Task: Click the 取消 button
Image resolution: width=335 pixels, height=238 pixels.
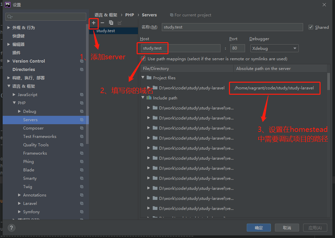Action: pos(287,228)
